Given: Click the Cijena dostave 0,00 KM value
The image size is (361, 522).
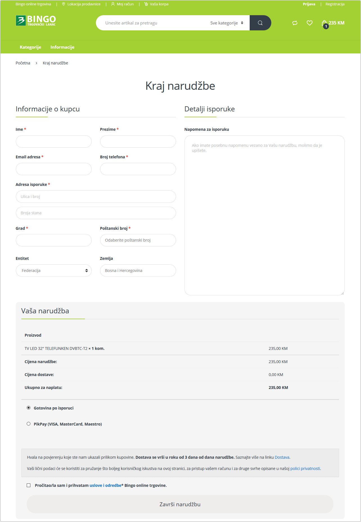Looking at the screenshot, I should [x=276, y=375].
